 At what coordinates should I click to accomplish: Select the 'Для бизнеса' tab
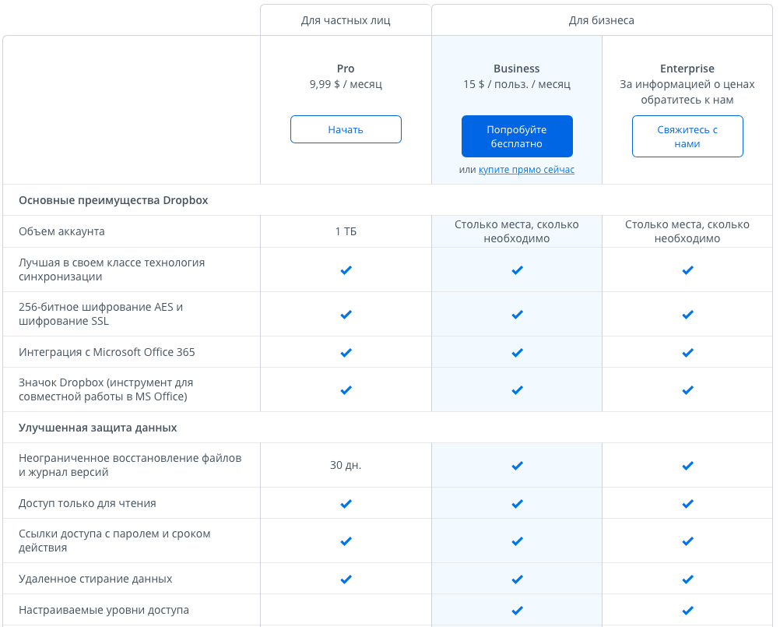click(x=601, y=20)
